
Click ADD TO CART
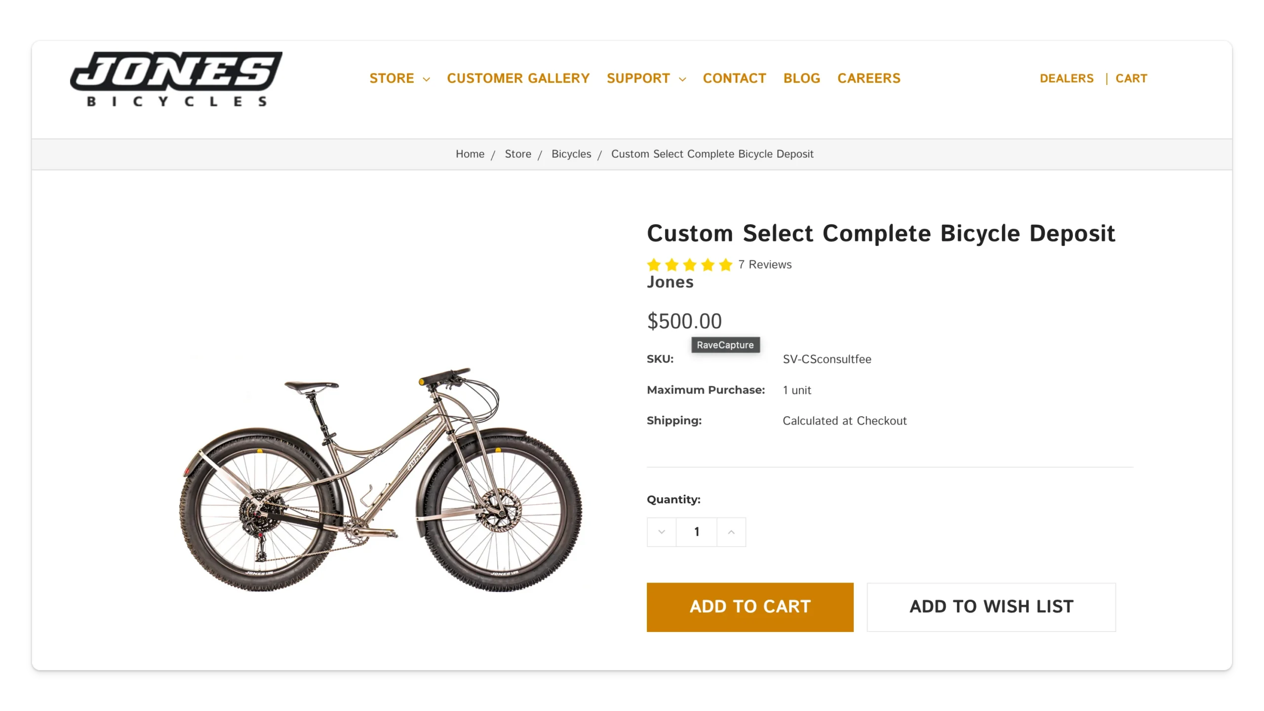pos(750,607)
